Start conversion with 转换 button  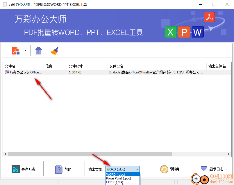170,169
